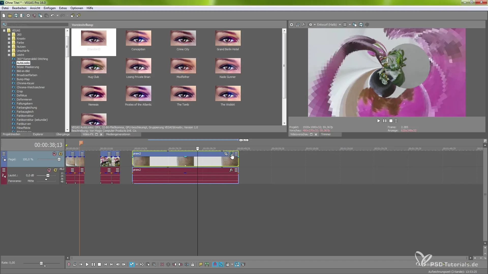This screenshot has height=274, width=488.
Task: Toggle ignore event grouping button
Action: click(x=243, y=264)
